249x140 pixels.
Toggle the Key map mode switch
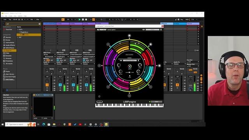click(x=182, y=19)
